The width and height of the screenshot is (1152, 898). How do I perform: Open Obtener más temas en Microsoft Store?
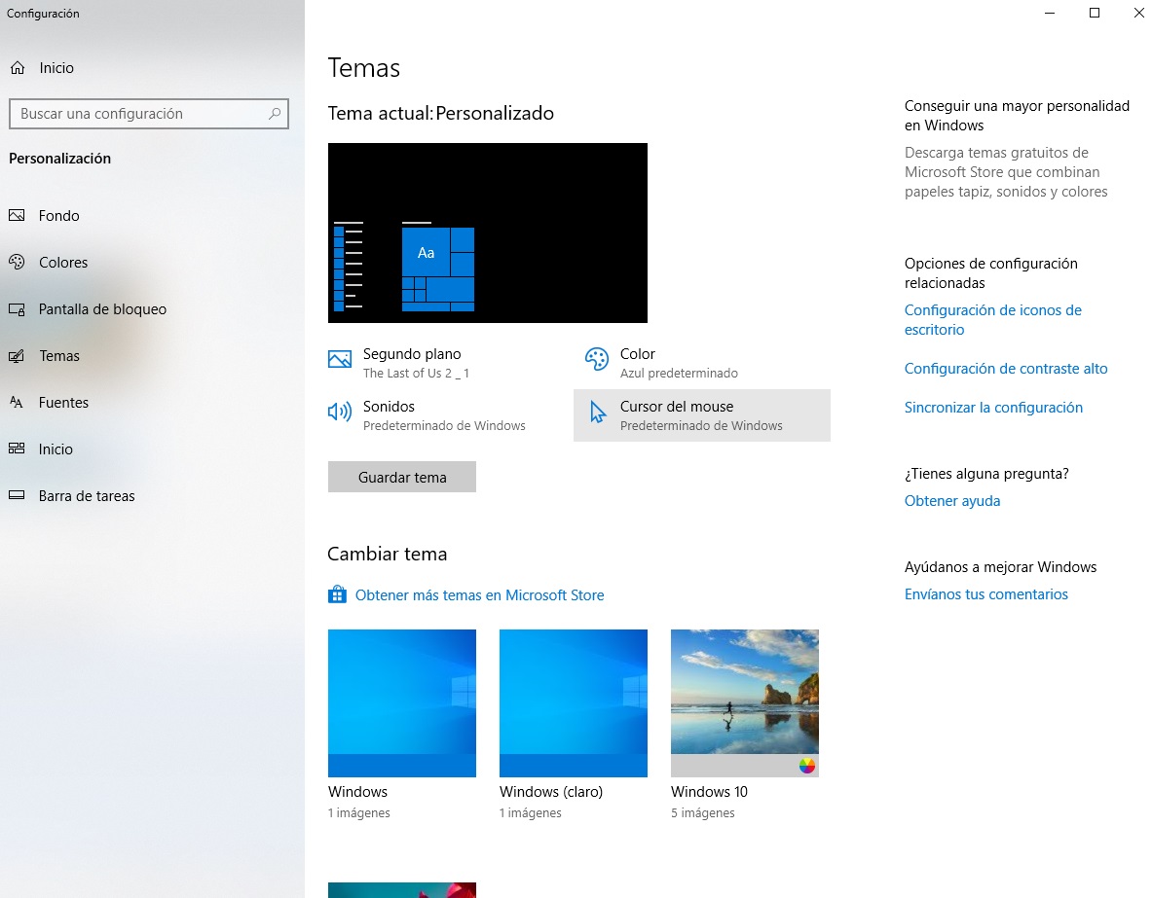[x=478, y=595]
